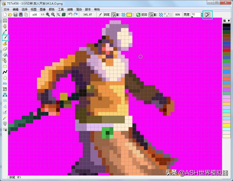Select the Text 'Ab' tool
Image resolution: width=233 pixels, height=181 pixels.
[5, 83]
